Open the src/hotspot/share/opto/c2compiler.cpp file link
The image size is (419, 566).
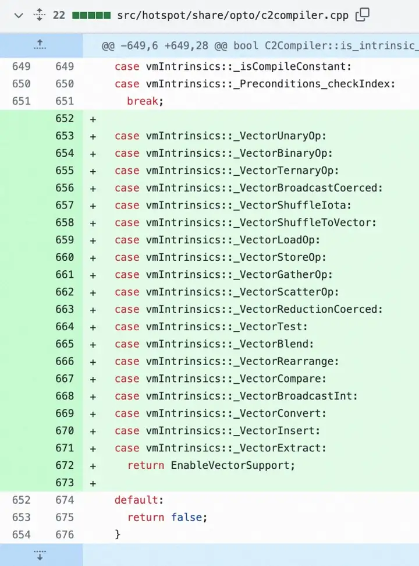click(232, 16)
